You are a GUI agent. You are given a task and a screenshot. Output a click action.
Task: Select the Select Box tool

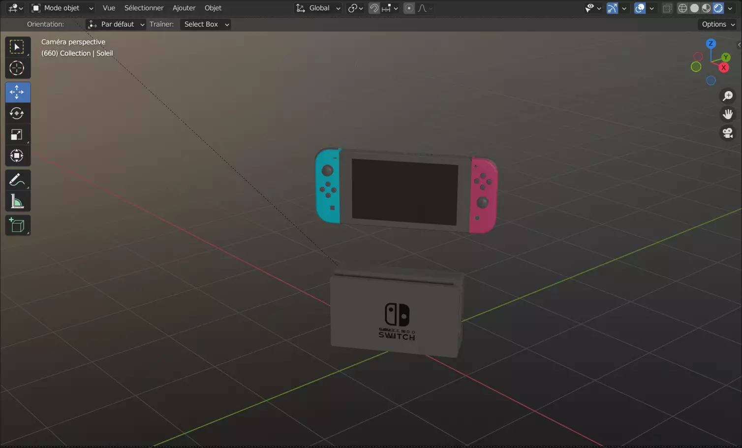18,47
